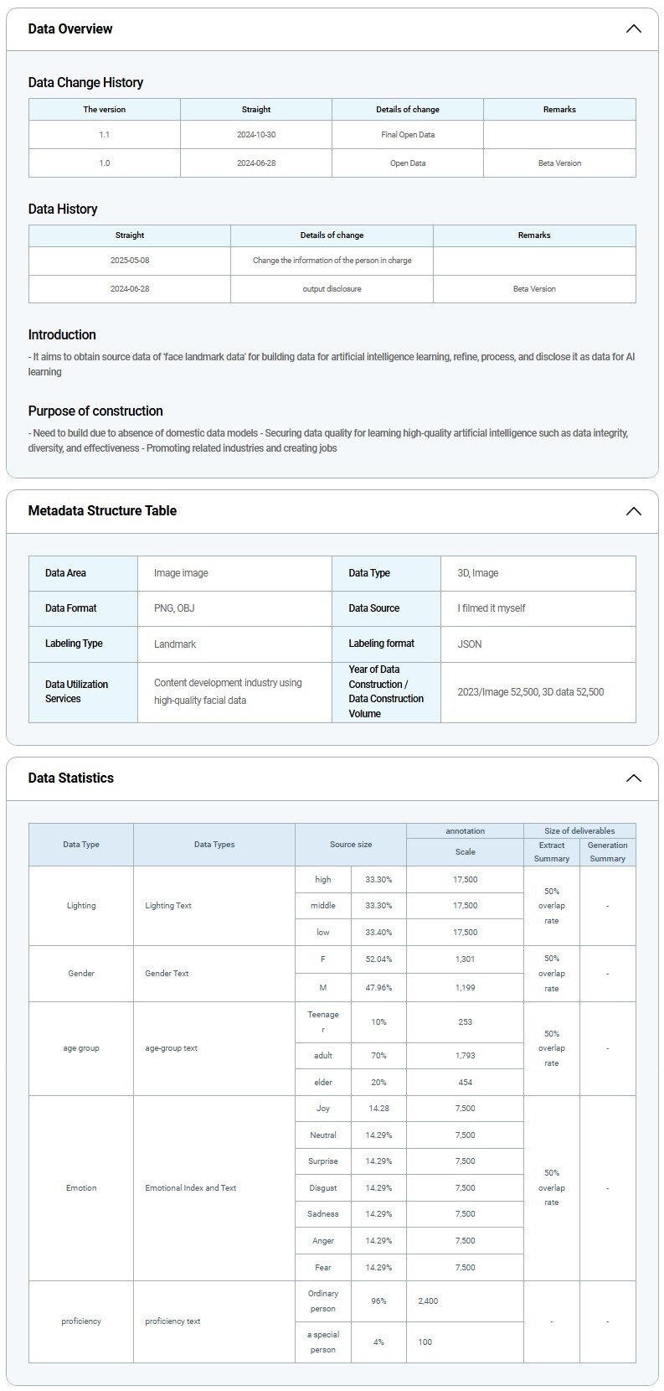The image size is (664, 1391).
Task: Collapse the Metadata Structure Table chevron
Action: [633, 511]
